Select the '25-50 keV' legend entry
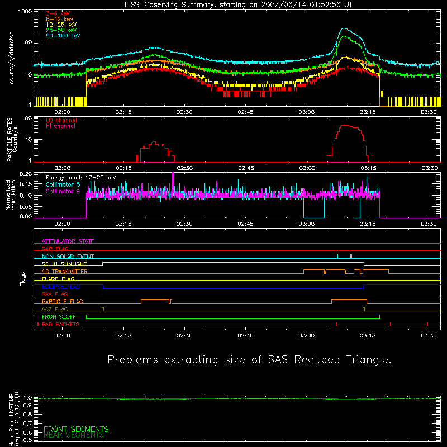This screenshot has width=447, height=447. click(x=61, y=30)
